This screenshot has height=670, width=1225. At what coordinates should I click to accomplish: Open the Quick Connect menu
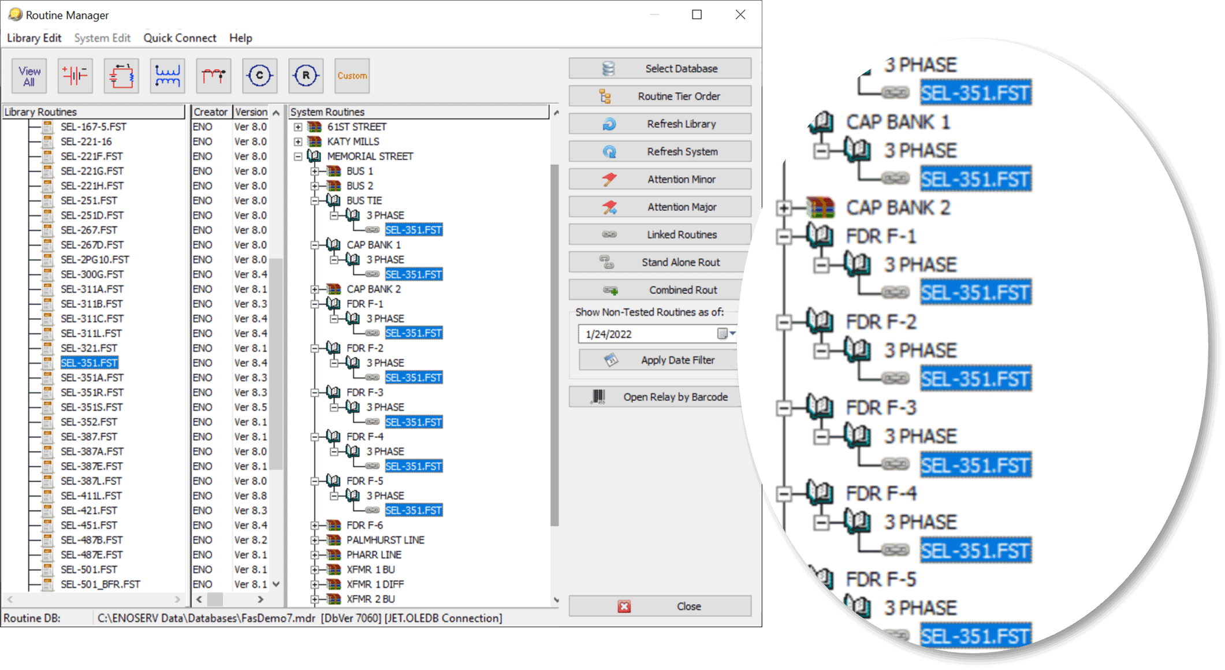pyautogui.click(x=180, y=38)
